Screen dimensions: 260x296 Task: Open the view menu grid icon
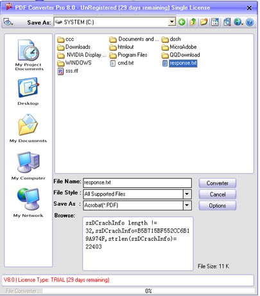pos(215,22)
